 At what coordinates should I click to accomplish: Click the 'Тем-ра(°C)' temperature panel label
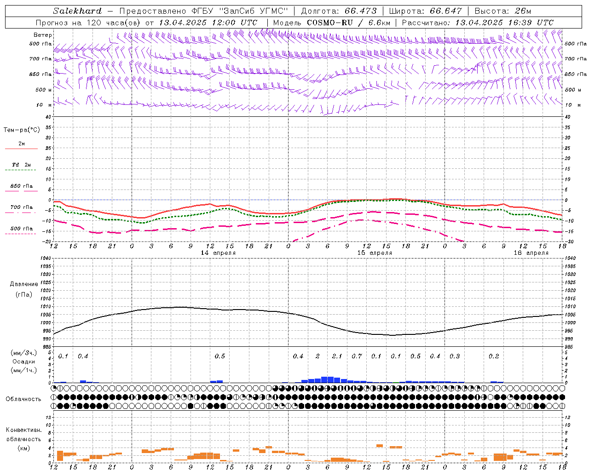(x=22, y=130)
